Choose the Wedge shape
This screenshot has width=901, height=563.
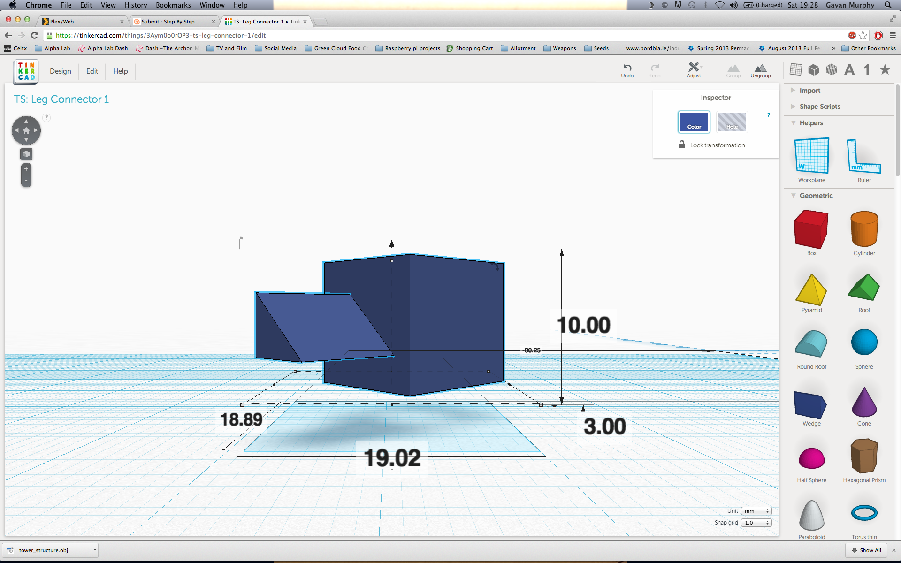811,407
